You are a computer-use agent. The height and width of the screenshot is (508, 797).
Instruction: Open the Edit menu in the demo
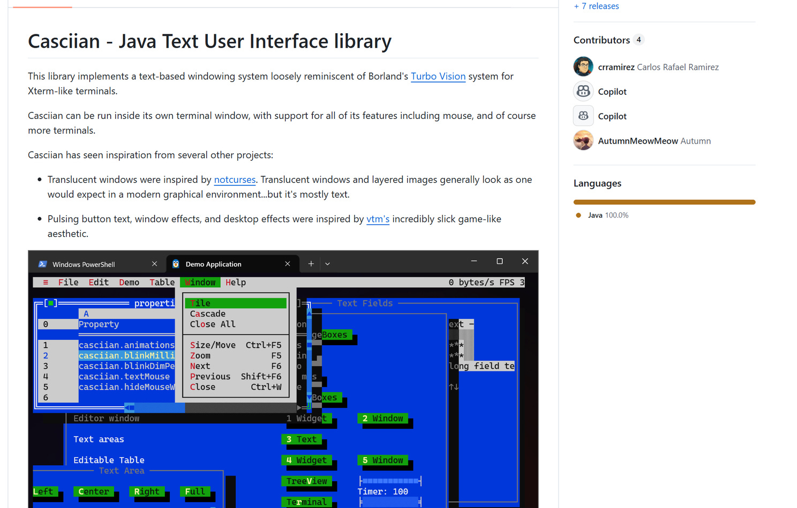[x=99, y=282]
